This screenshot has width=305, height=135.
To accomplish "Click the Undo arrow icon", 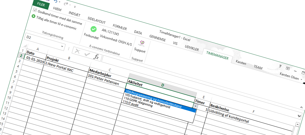I will pyautogui.click(x=56, y=1).
